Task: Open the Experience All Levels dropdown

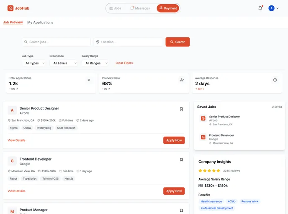Action: pyautogui.click(x=63, y=63)
